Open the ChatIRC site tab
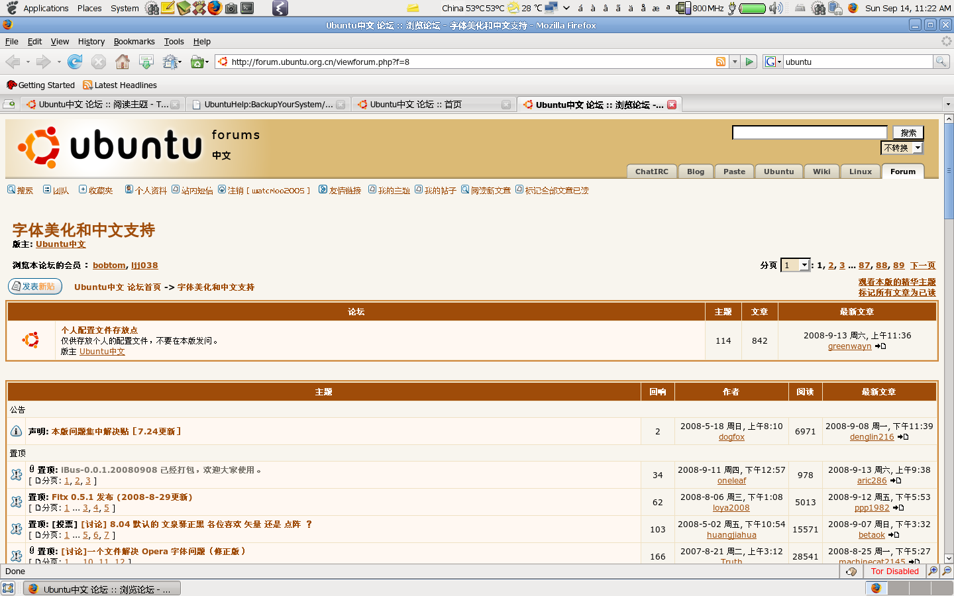954x596 pixels. pos(651,172)
